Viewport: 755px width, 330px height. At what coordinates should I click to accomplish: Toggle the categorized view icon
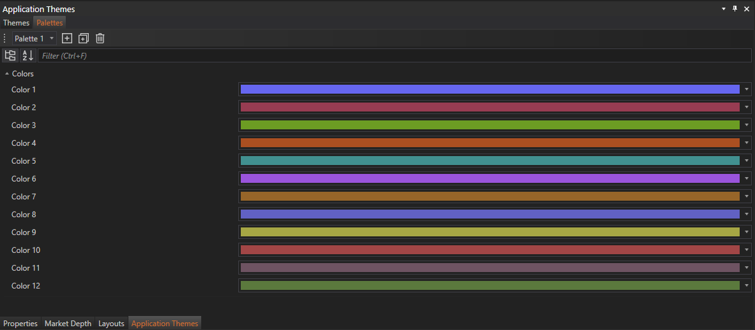click(x=10, y=56)
